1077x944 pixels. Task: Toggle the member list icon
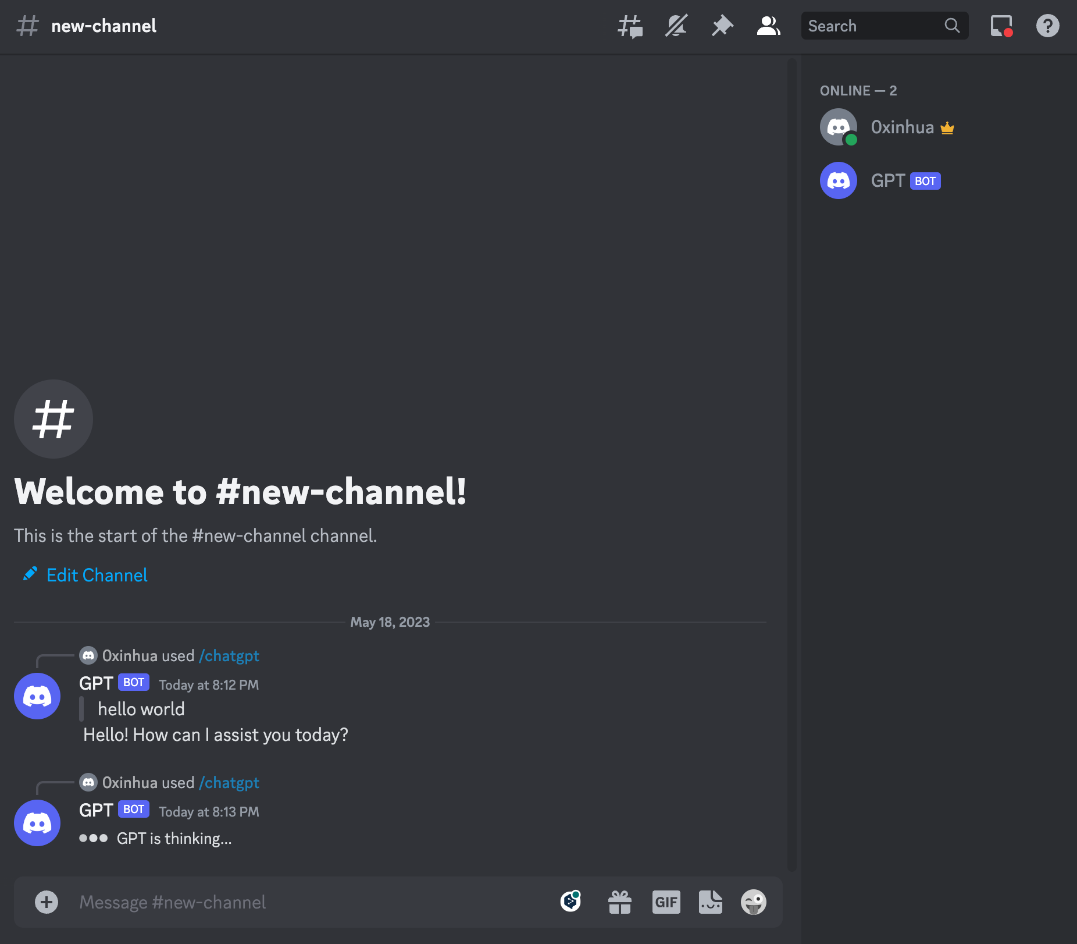click(768, 26)
